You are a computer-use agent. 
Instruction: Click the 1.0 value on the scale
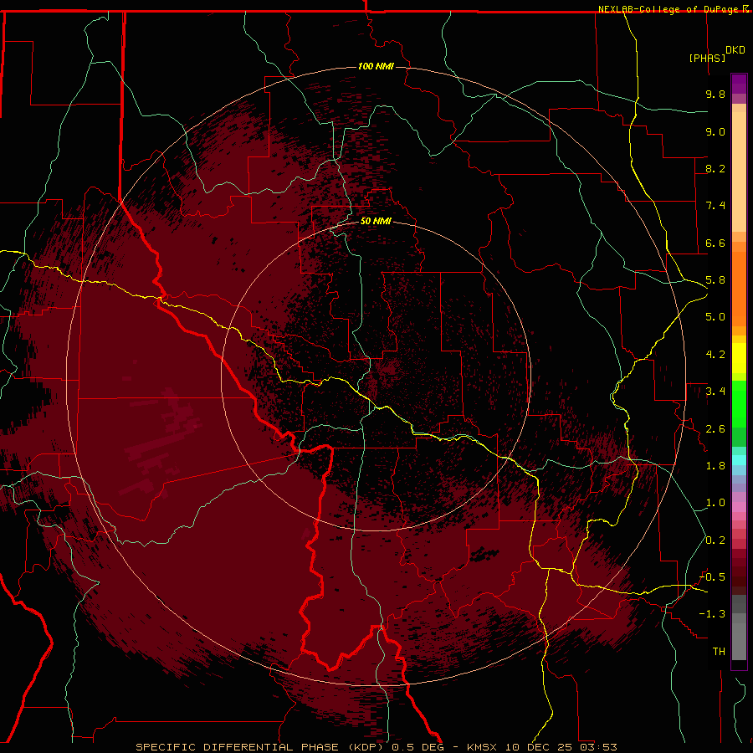pos(715,503)
